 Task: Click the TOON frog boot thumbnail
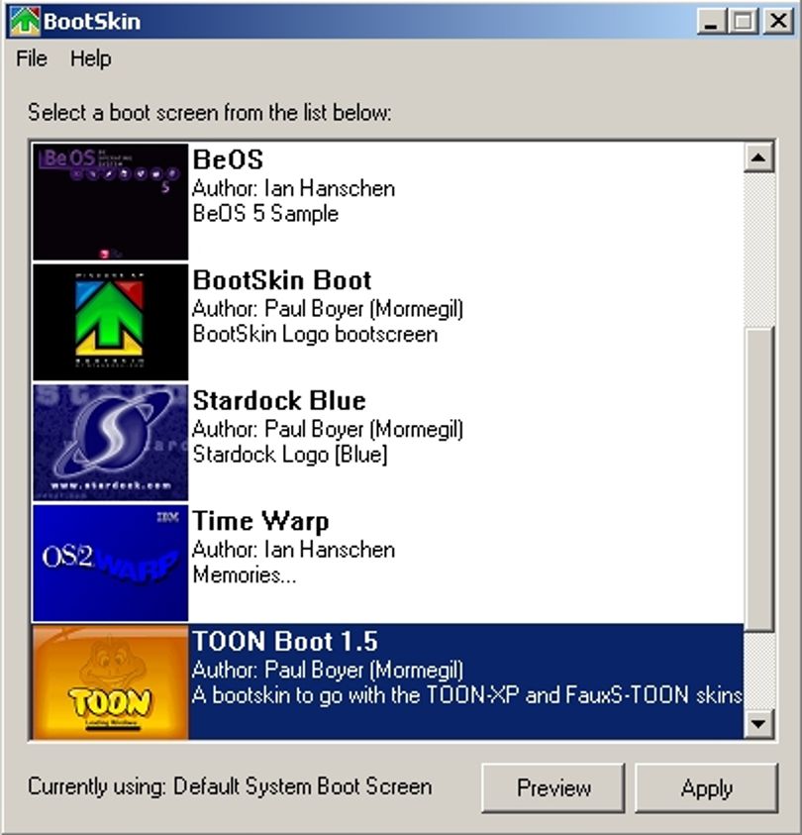pos(110,682)
